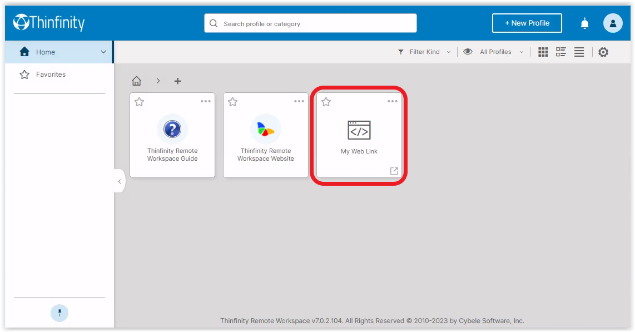Go to home breadcrumb icon
The height and width of the screenshot is (332, 635).
pos(136,81)
